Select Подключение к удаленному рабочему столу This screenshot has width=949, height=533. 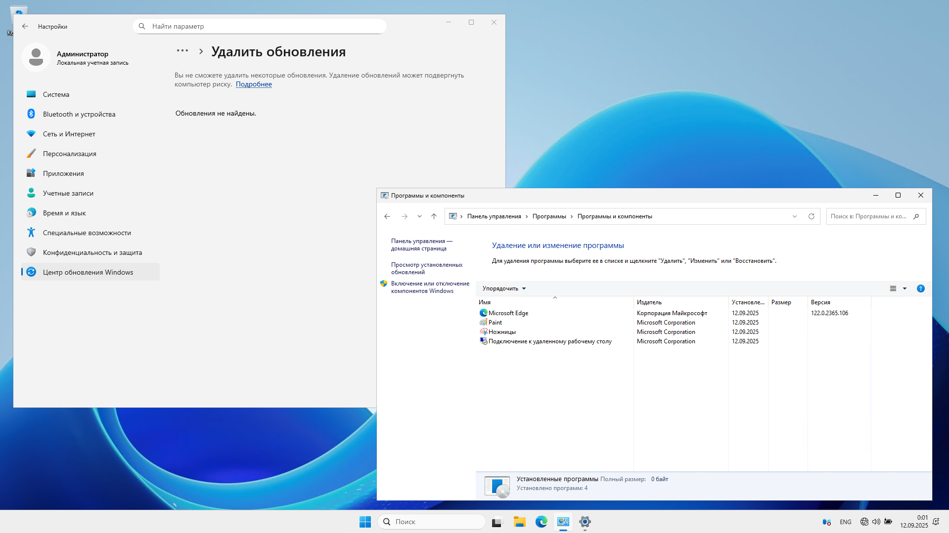(x=550, y=341)
